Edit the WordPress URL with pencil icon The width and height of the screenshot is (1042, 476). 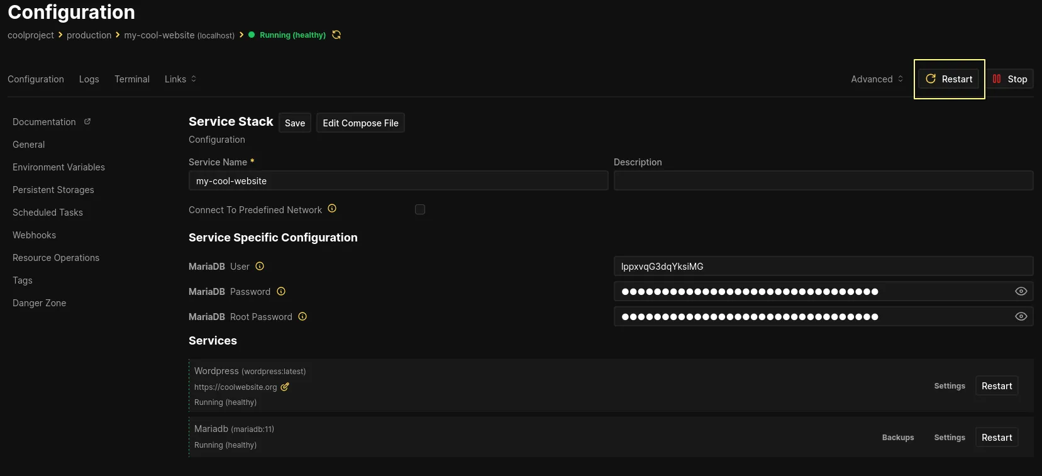(285, 387)
